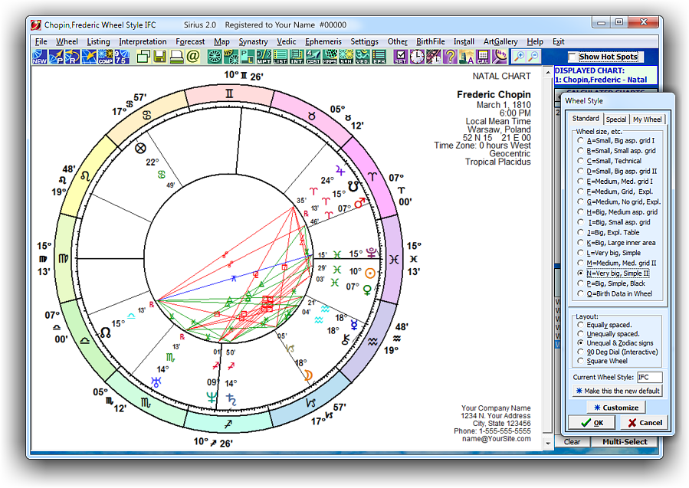Click the plain clock toolbar icon
The image size is (689, 488).
click(417, 57)
